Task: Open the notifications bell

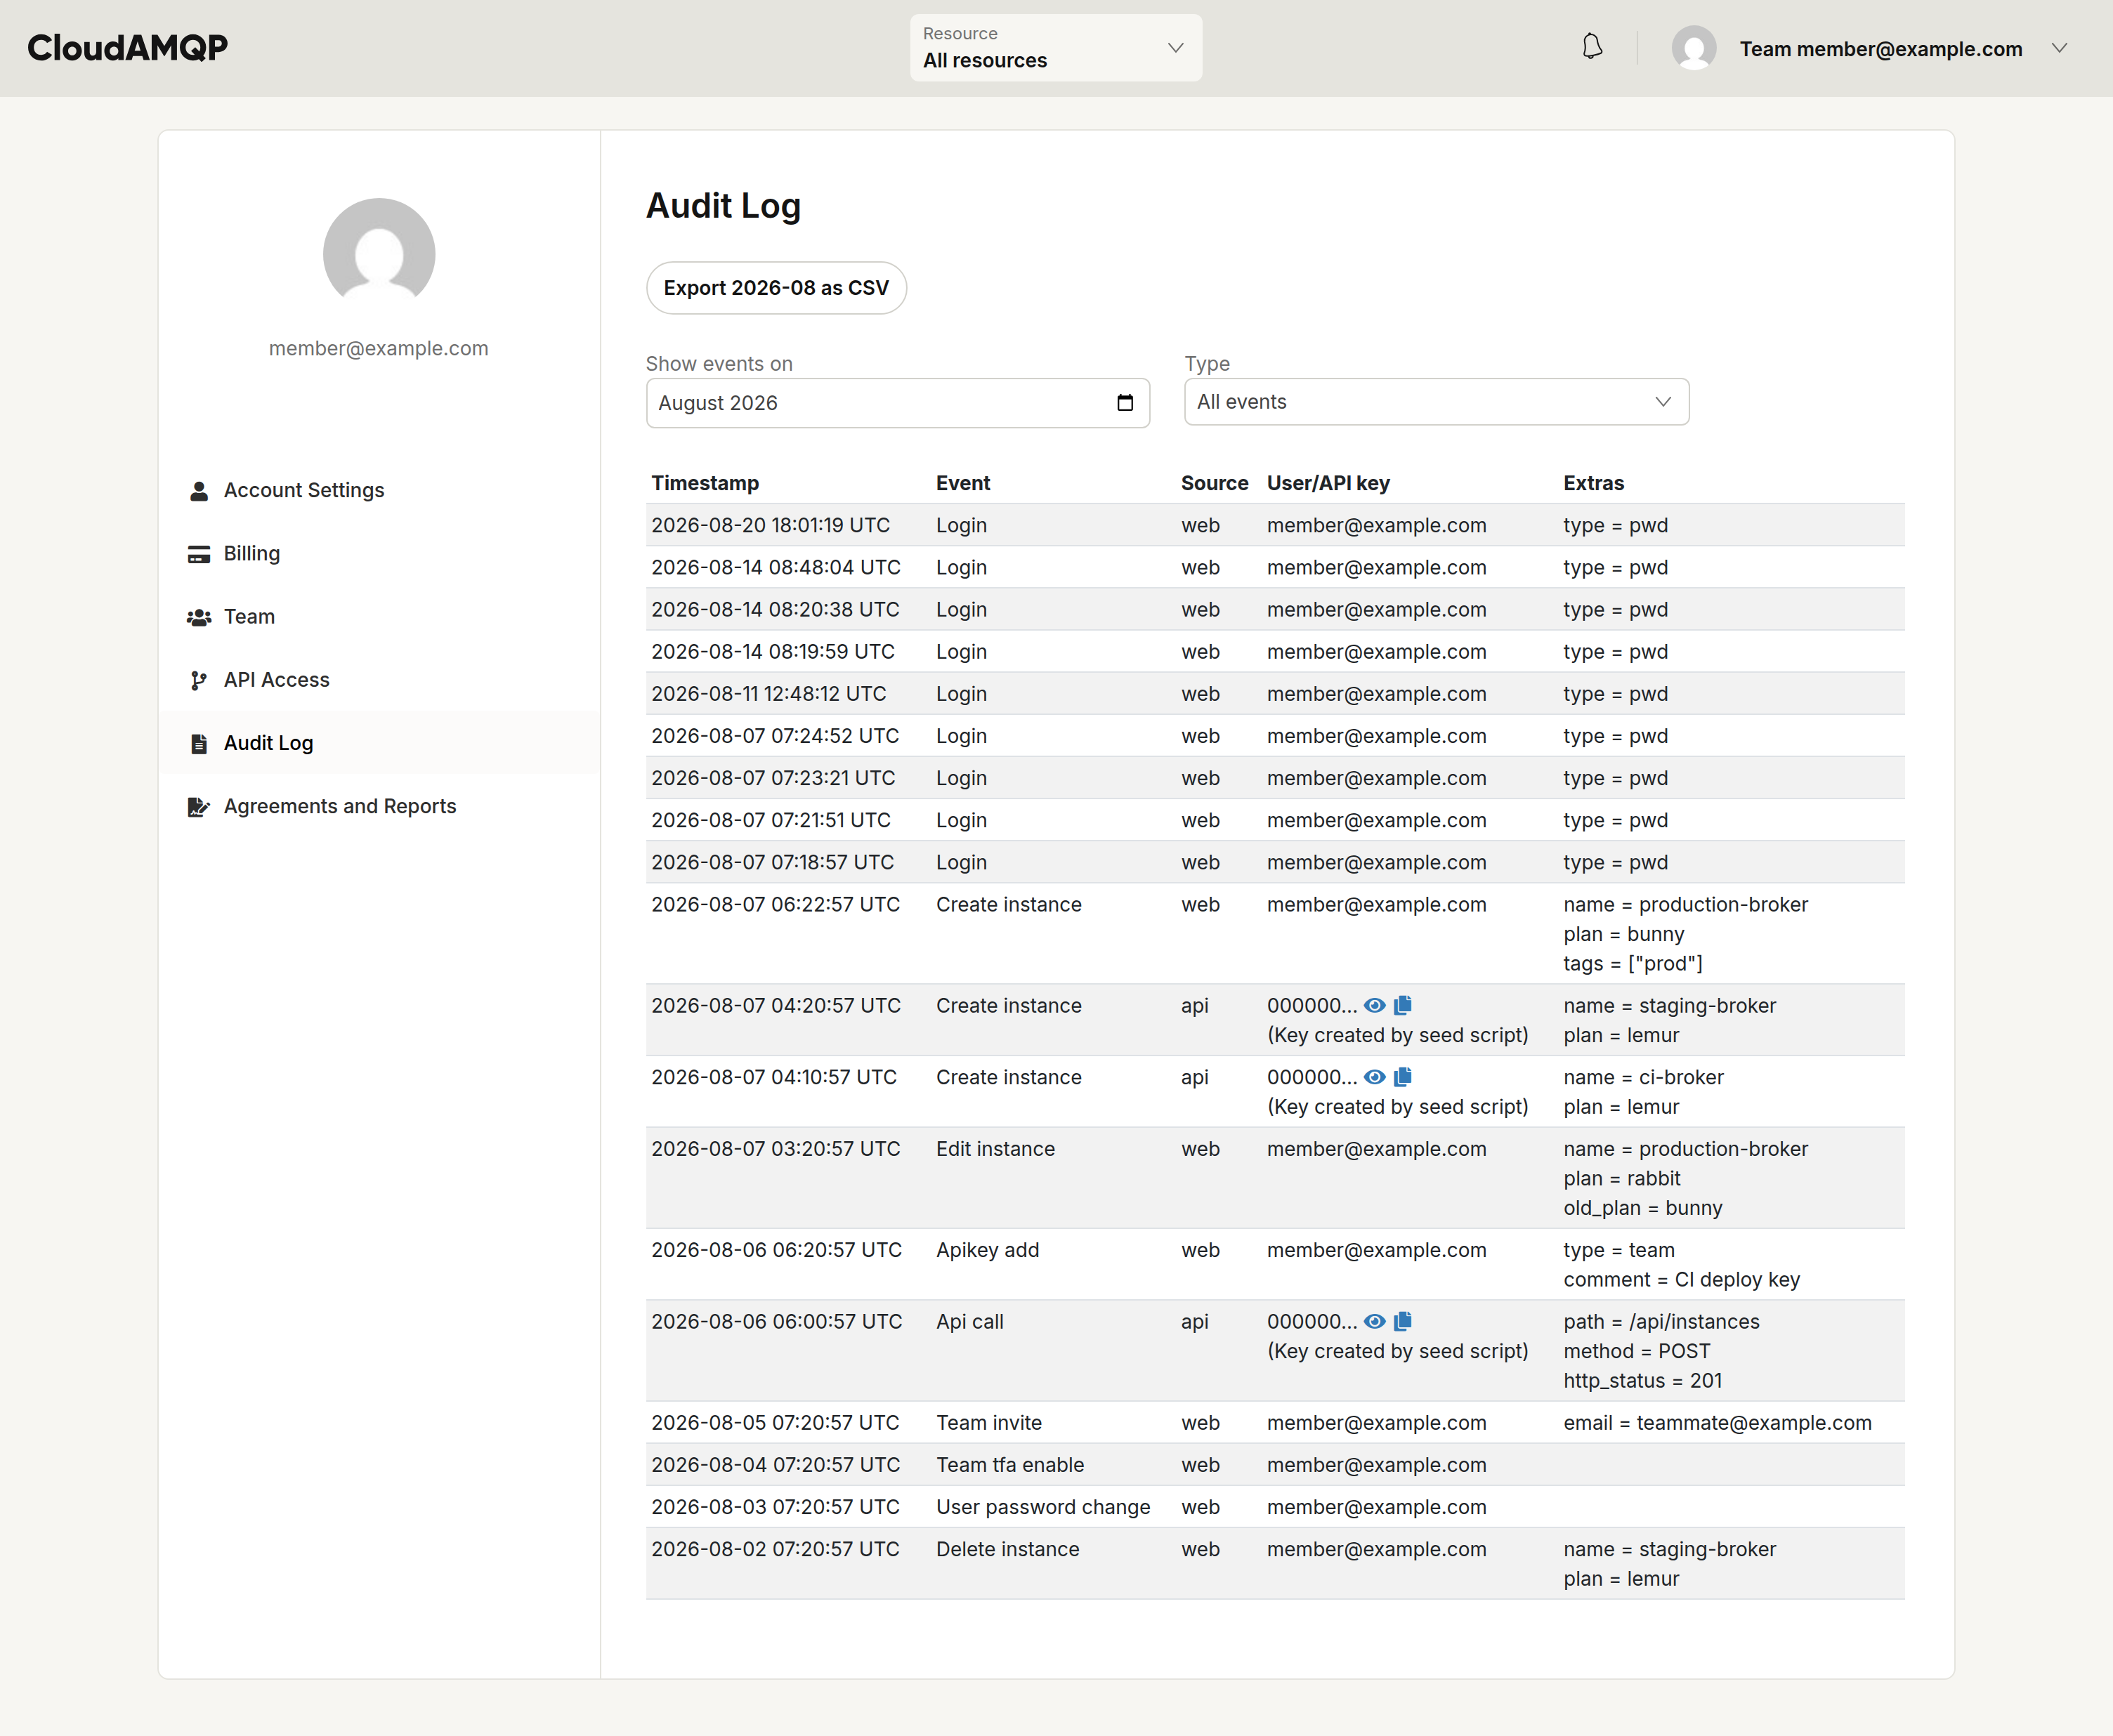Action: click(x=1592, y=47)
